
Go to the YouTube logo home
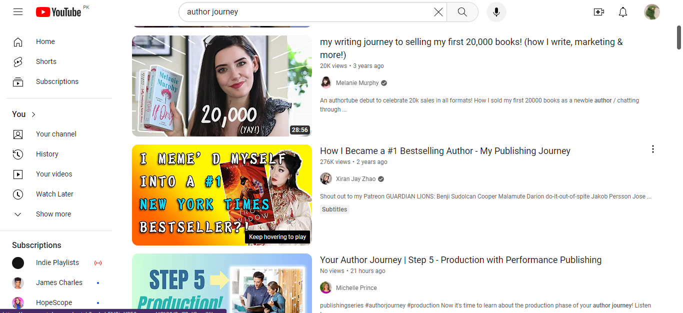(x=58, y=12)
